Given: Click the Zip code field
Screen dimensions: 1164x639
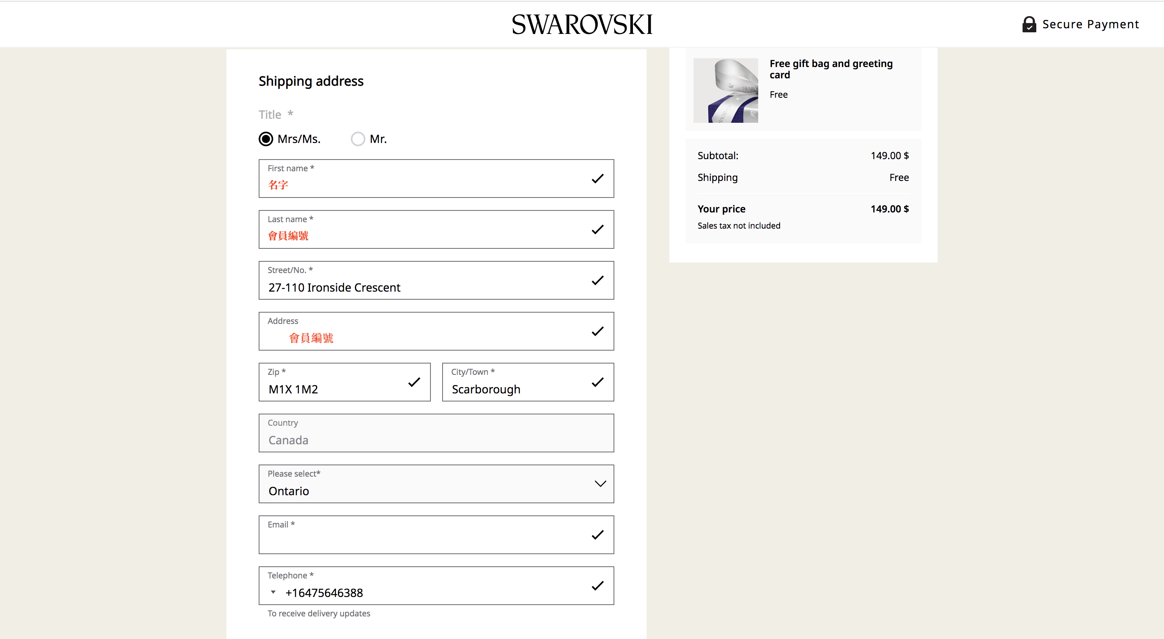Looking at the screenshot, I should pos(334,388).
